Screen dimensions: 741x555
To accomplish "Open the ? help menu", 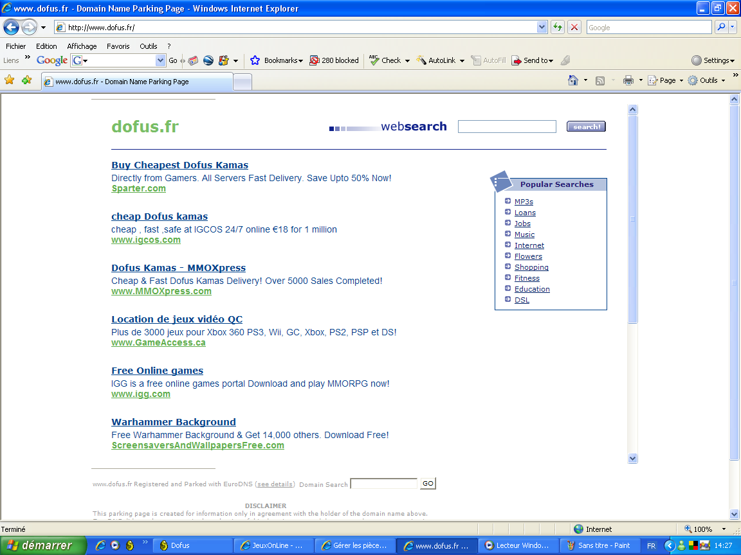I will (x=169, y=46).
